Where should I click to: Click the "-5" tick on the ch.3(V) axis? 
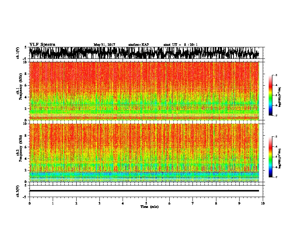25,197
